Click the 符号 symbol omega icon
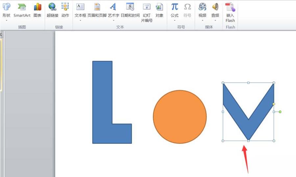Screen dimensions: 296x177 [x=187, y=7]
